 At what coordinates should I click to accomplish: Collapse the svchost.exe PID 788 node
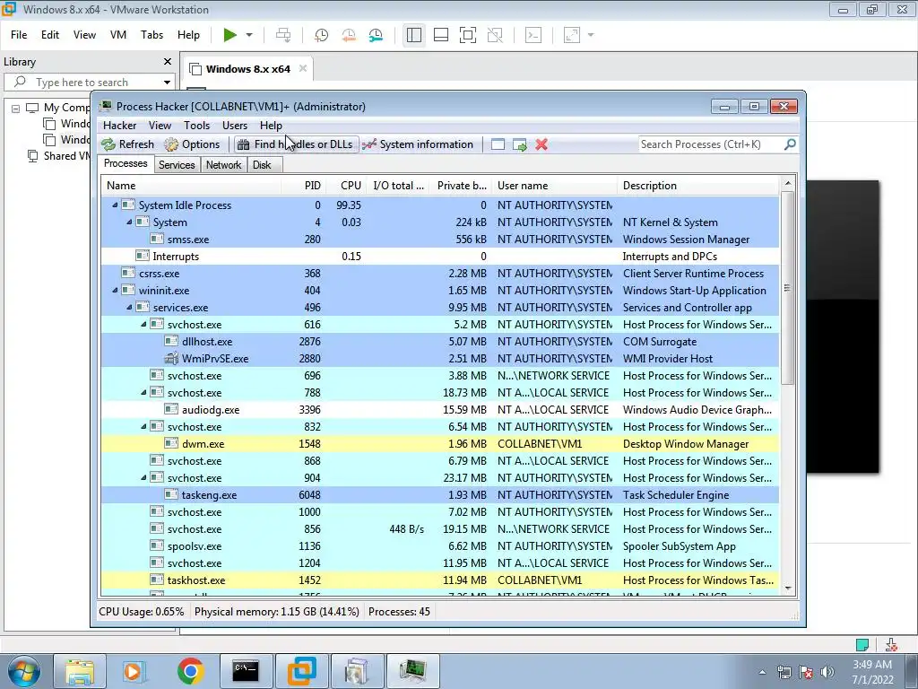(143, 393)
